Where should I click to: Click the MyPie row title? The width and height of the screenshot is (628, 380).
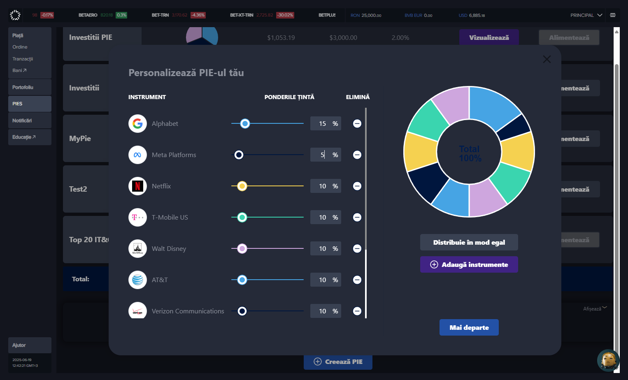[x=80, y=139]
